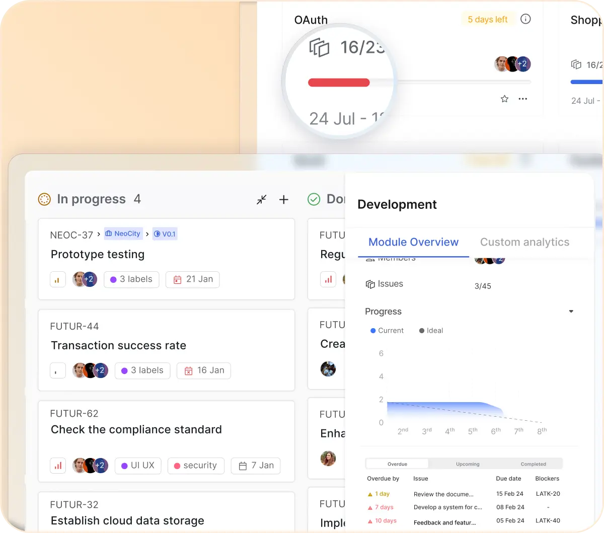Click the Done column green check icon

pyautogui.click(x=314, y=200)
